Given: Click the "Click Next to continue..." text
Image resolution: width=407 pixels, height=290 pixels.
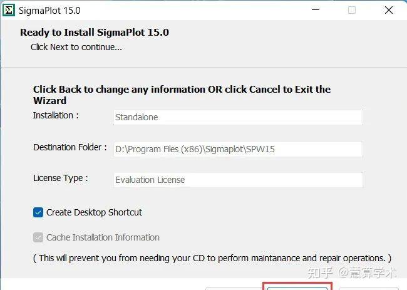Looking at the screenshot, I should click(x=76, y=47).
